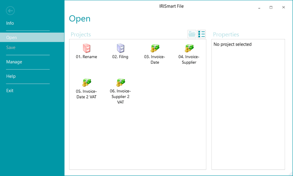293x176 pixels.
Task: Click the '03. Invoice-Date' label
Action: click(154, 60)
